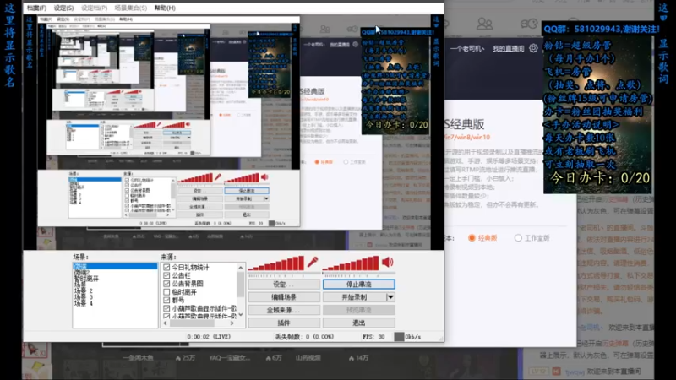Image resolution: width=676 pixels, height=380 pixels.
Task: Select the 工作室版 radio button
Action: point(518,238)
